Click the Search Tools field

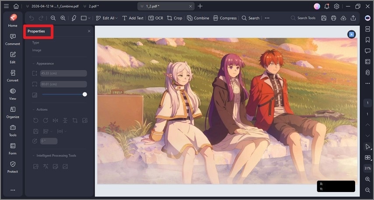click(303, 18)
